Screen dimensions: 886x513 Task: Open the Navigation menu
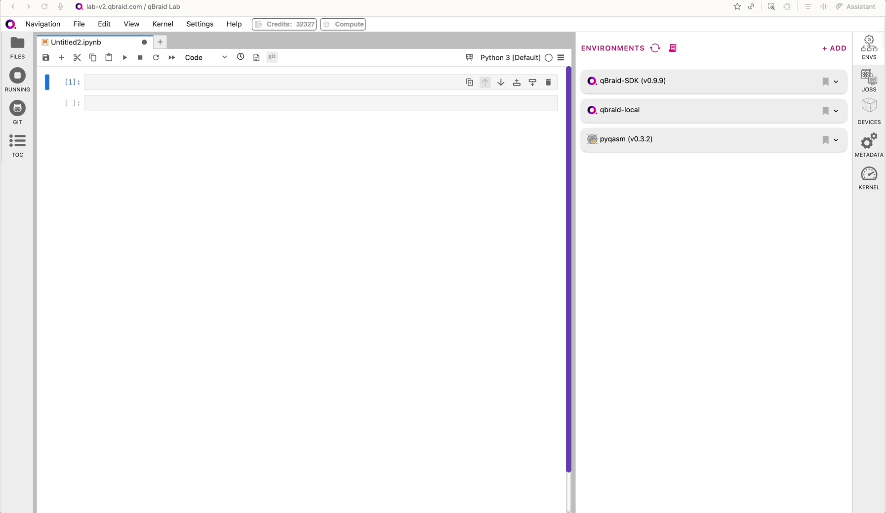(x=43, y=24)
